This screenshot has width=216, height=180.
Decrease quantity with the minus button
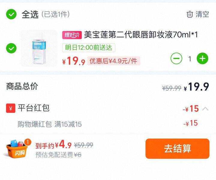pos(176,58)
